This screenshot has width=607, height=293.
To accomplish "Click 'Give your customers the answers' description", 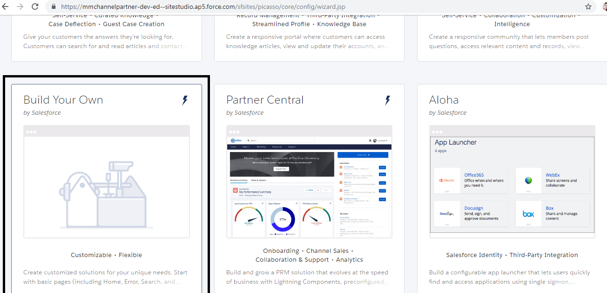I will tap(105, 42).
